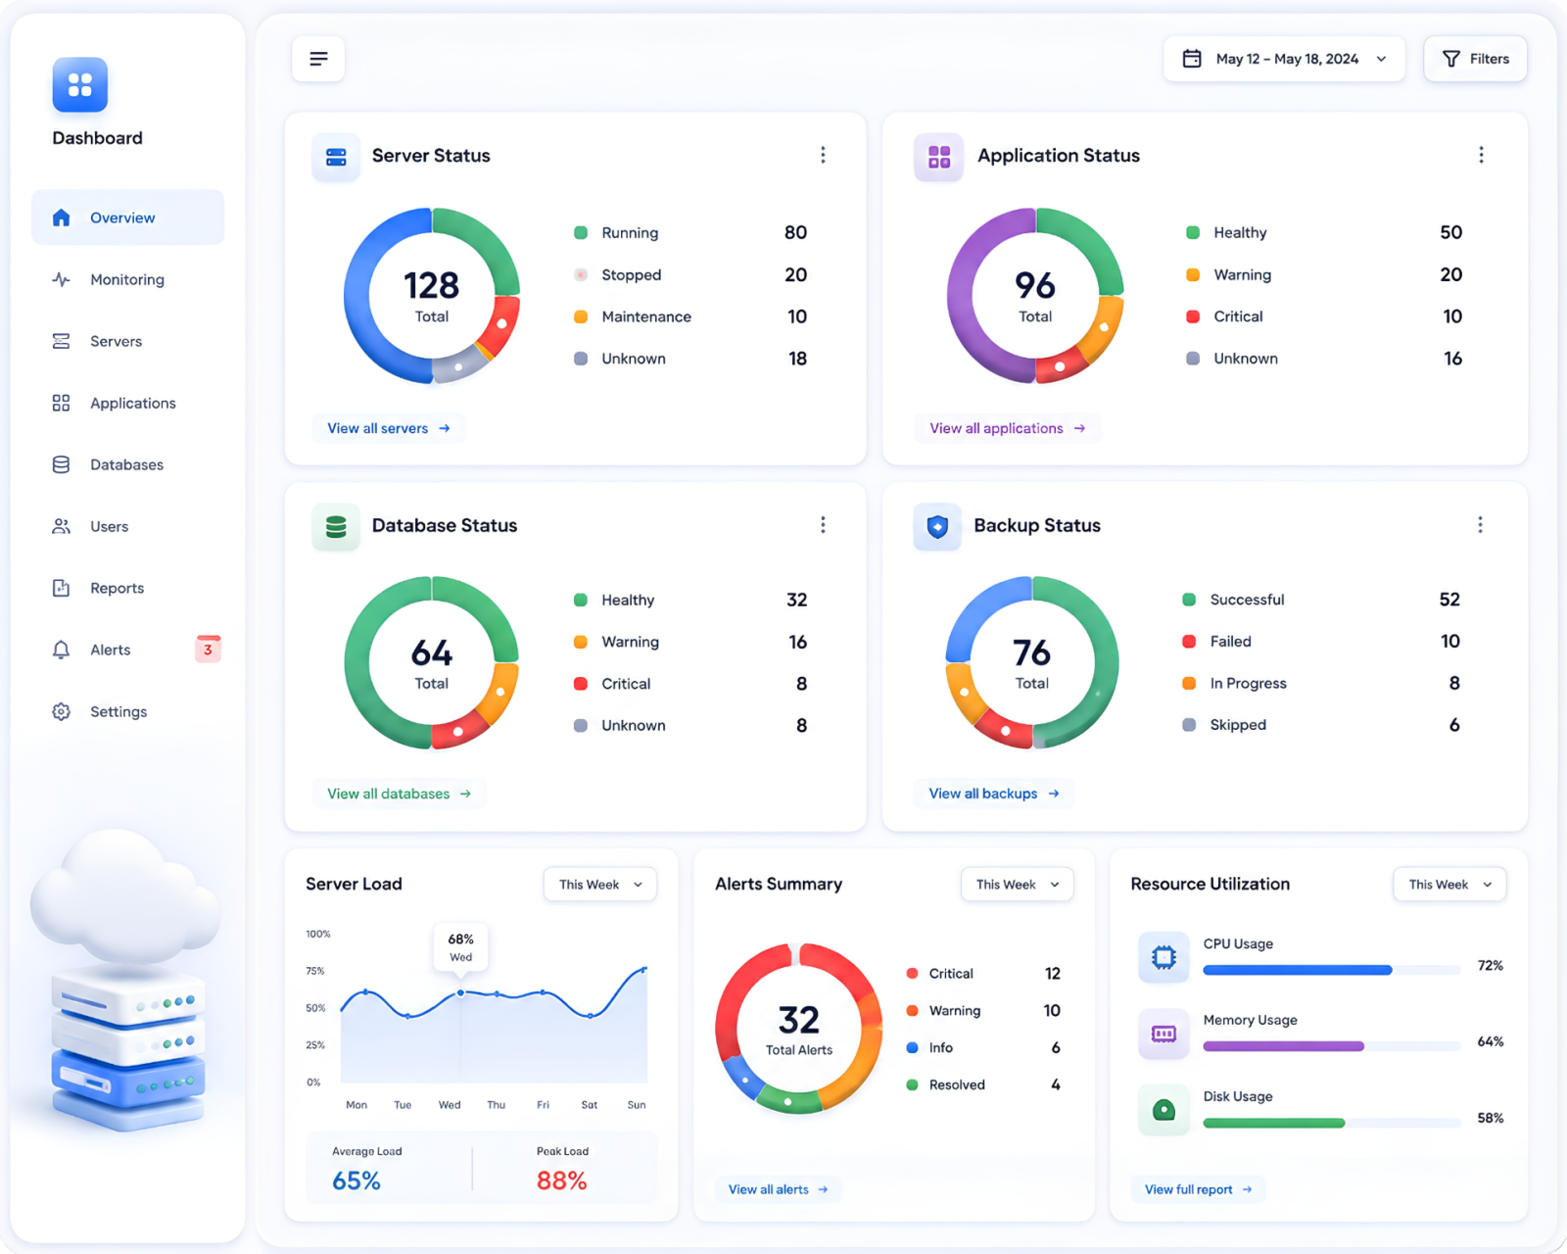Click the Memory Usage progress bar
This screenshot has width=1567, height=1254.
(1332, 1046)
